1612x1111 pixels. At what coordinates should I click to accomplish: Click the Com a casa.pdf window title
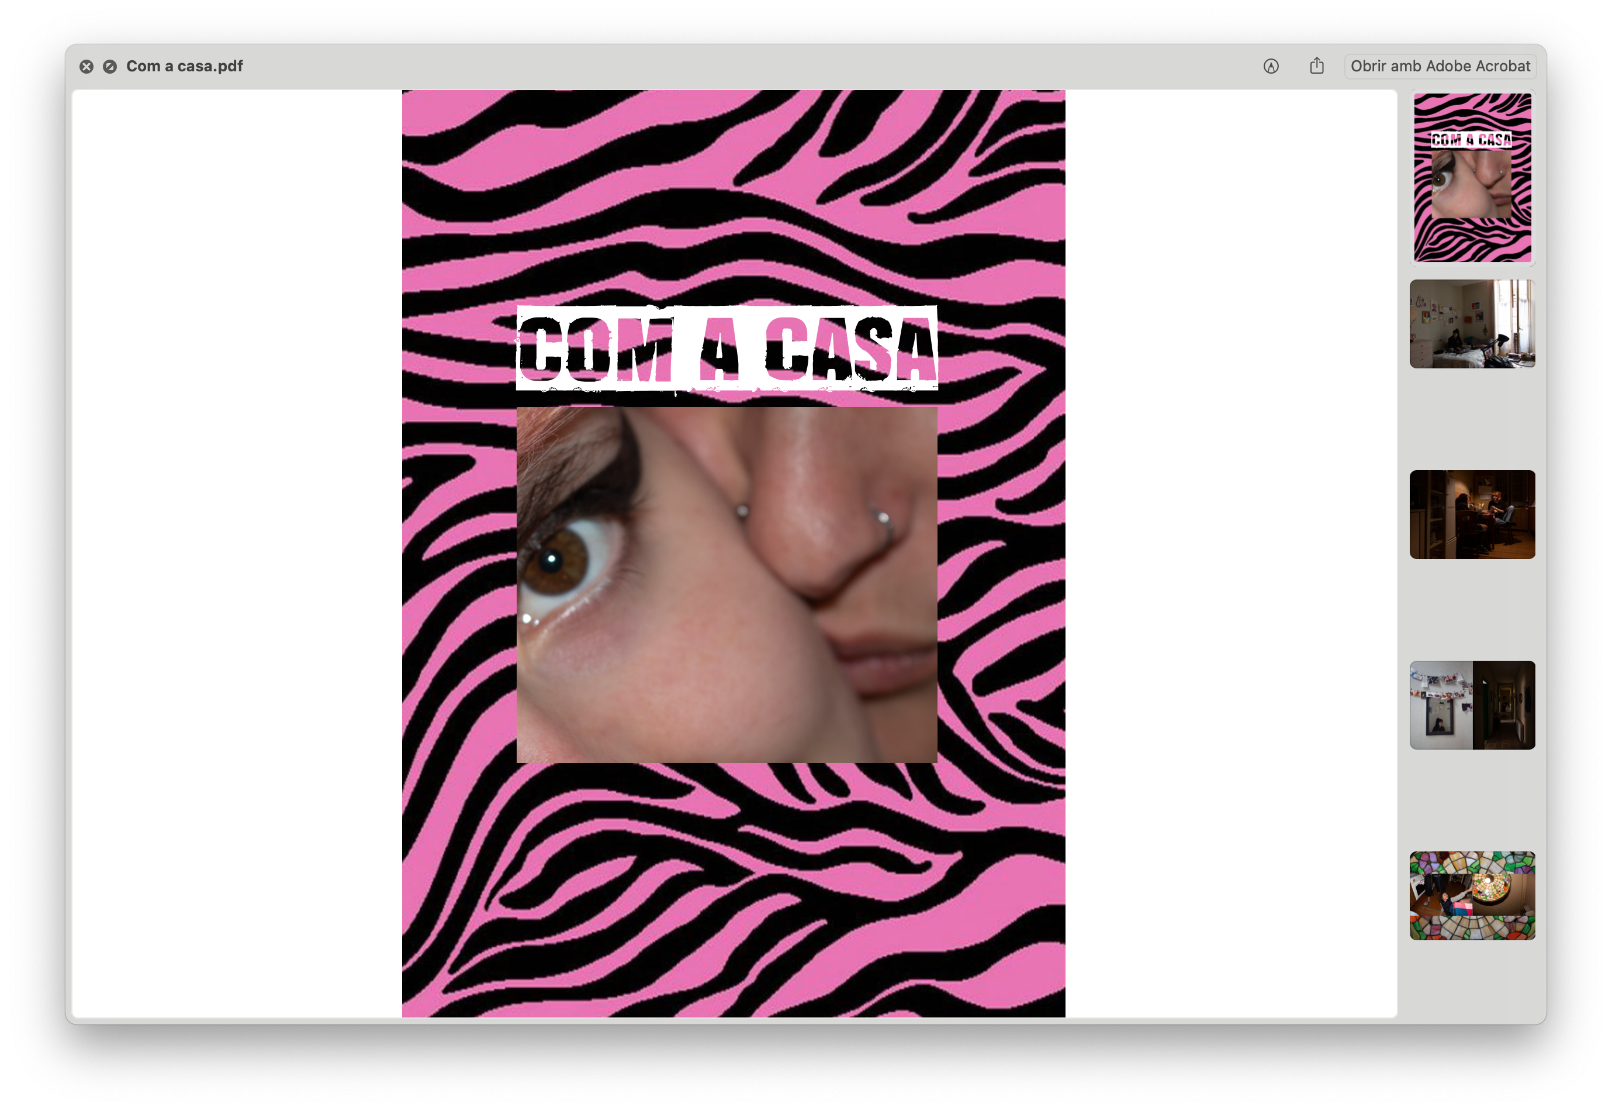pos(184,66)
